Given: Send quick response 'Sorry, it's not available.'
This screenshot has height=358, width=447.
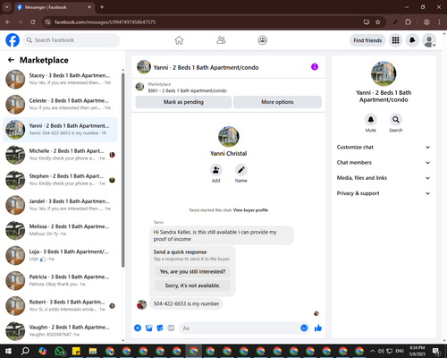Looking at the screenshot, I should [192, 286].
